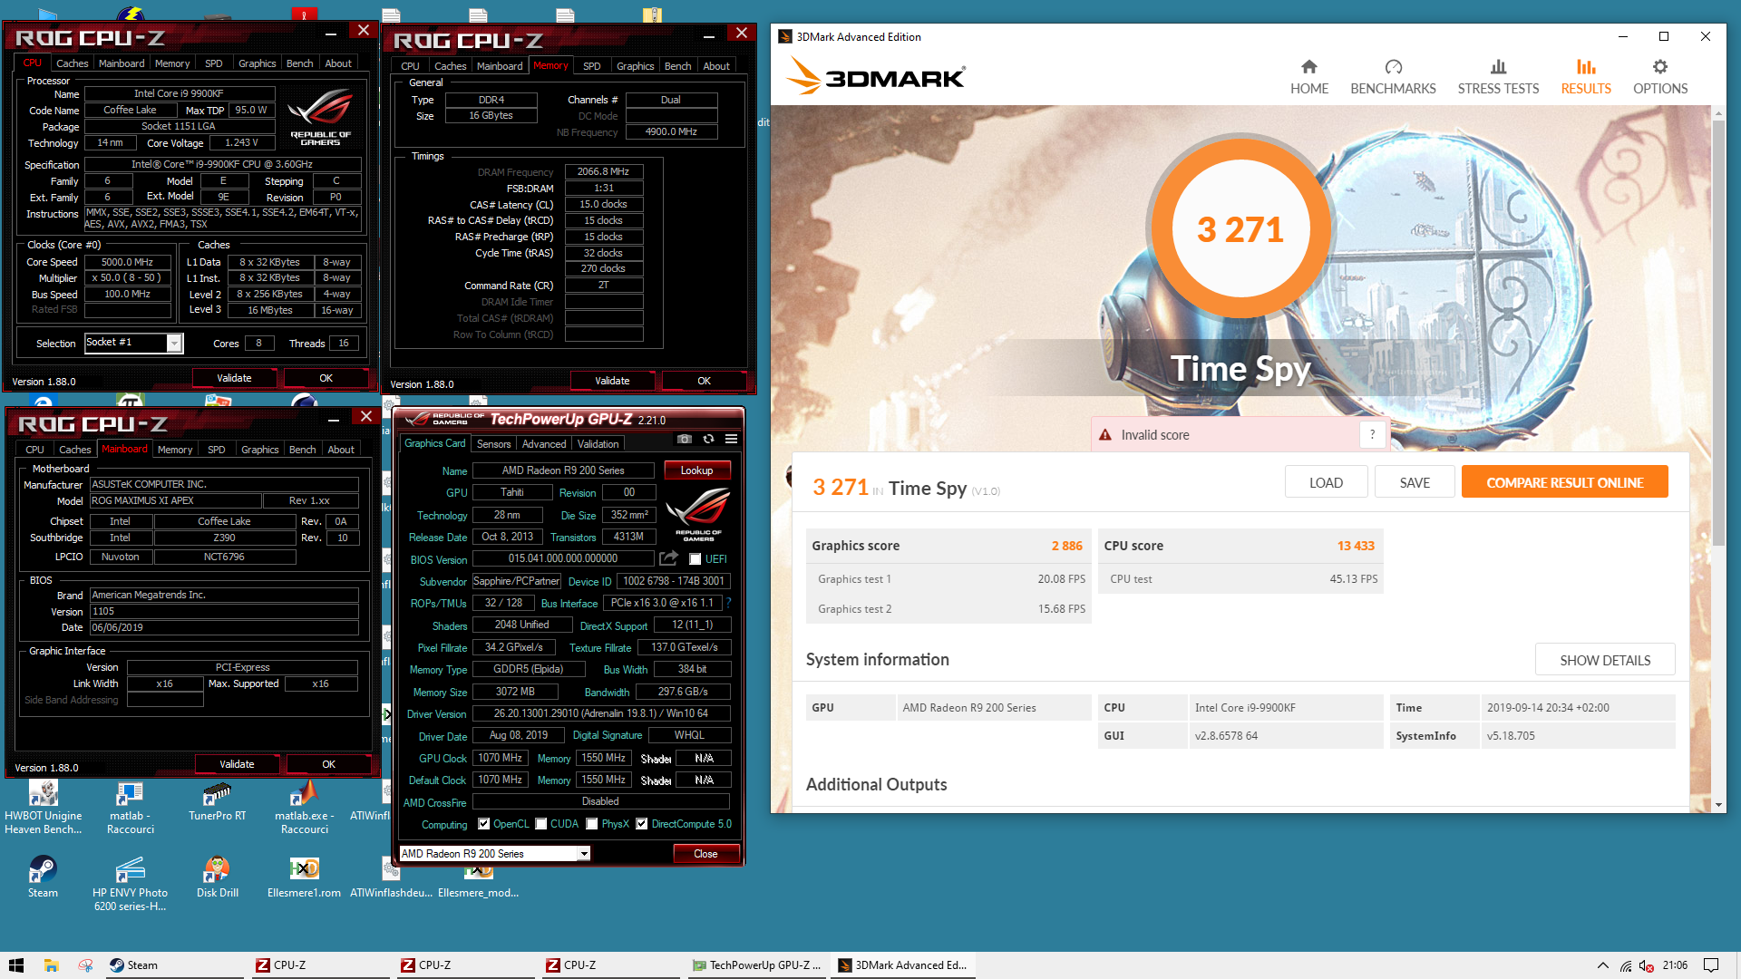
Task: Open 3DMark Stress Tests section
Action: 1498,77
